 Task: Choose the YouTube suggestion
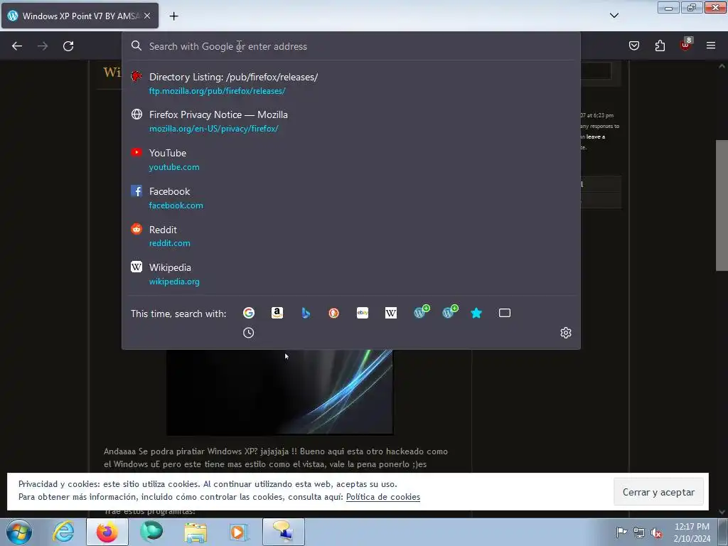351,160
